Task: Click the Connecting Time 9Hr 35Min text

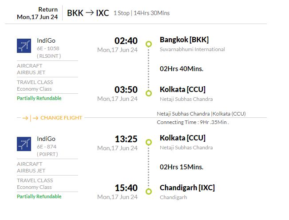Action: click(193, 122)
